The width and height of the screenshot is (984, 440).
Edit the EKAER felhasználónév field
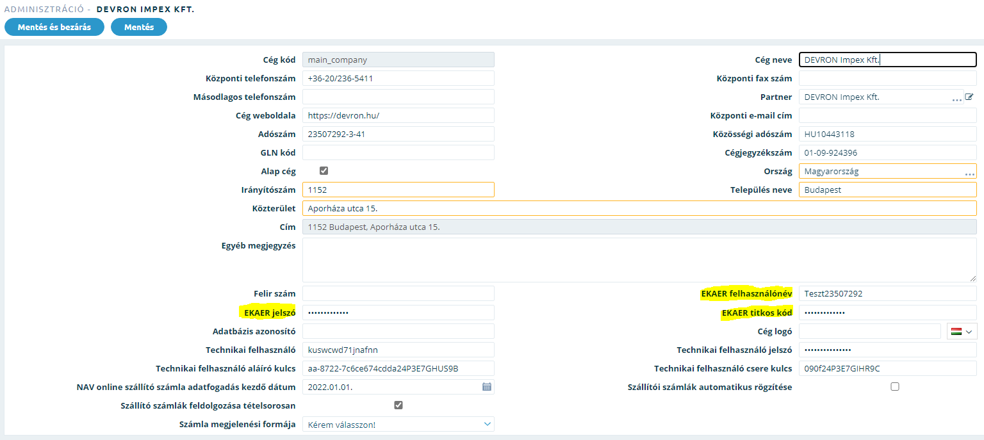pos(888,293)
